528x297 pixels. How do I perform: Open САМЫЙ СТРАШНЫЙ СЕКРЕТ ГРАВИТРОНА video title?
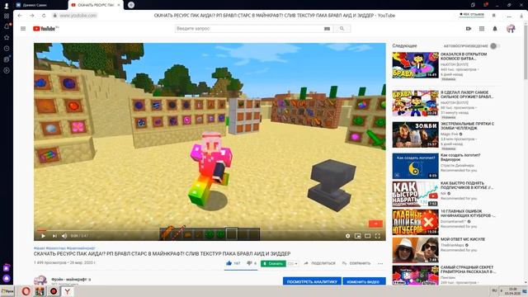(468, 269)
